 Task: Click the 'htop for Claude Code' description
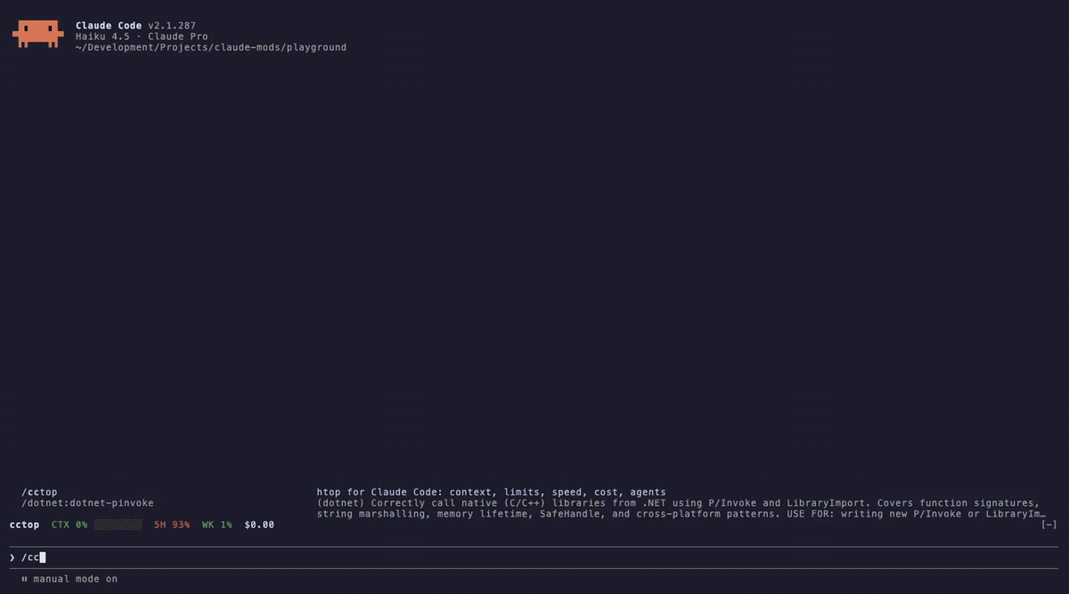click(492, 492)
